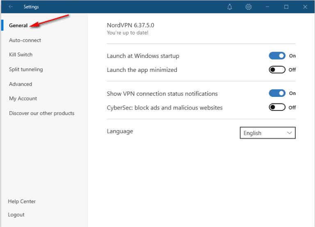The height and width of the screenshot is (227, 315).
Task: Enable Launch the app minimized toggle
Action: coord(277,70)
